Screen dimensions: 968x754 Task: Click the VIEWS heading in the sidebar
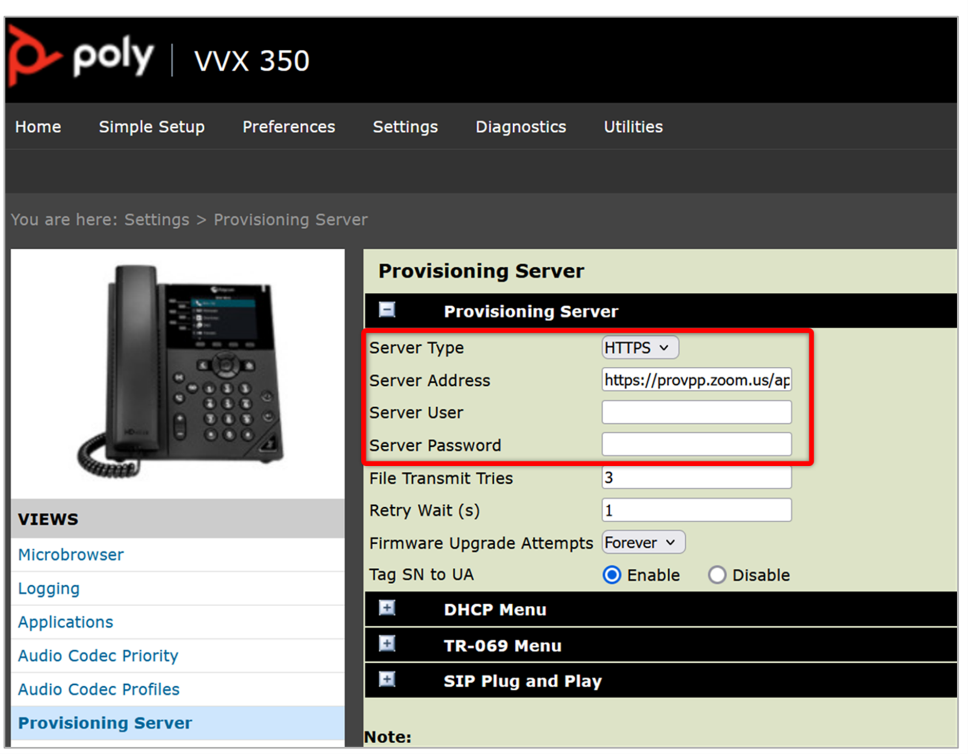(48, 519)
